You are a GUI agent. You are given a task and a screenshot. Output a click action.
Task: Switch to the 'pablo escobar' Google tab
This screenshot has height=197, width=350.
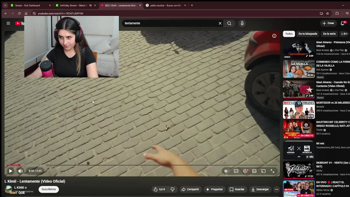166,5
